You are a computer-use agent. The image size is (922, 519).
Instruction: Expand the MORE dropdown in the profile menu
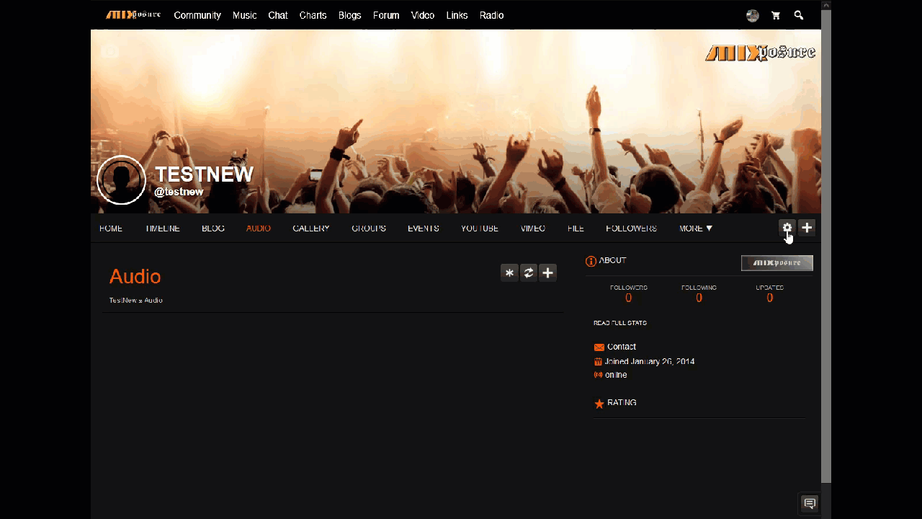[x=695, y=229]
